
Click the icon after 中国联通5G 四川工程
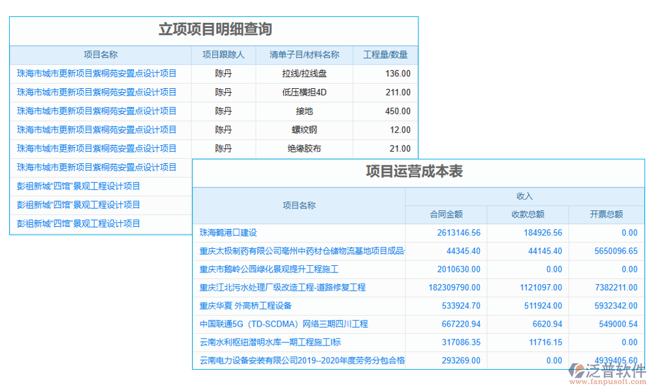[x=372, y=323]
